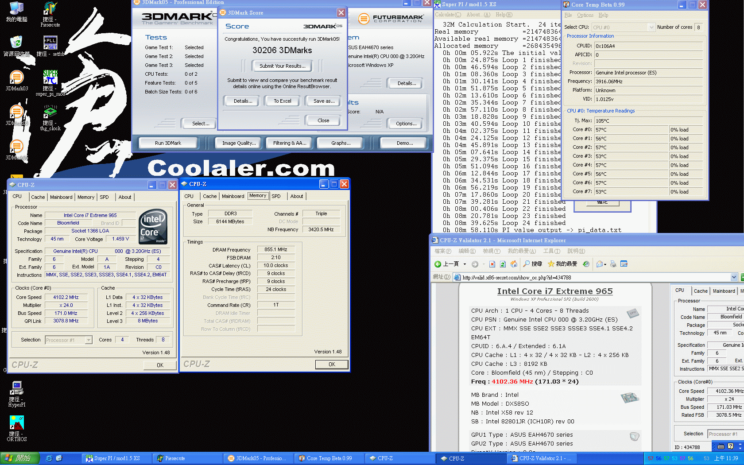This screenshot has height=465, width=744.
Task: Click OK in left CPU-Z window
Action: (x=160, y=365)
